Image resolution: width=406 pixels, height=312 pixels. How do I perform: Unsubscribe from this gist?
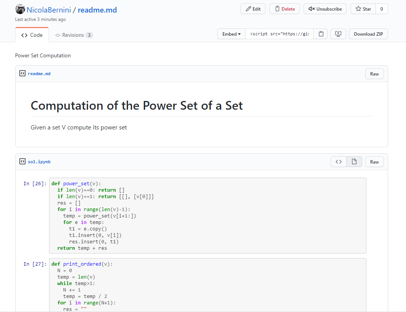[325, 9]
